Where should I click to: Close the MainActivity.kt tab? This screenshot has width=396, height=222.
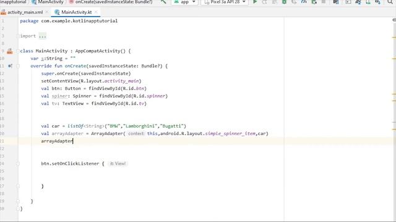[96, 12]
